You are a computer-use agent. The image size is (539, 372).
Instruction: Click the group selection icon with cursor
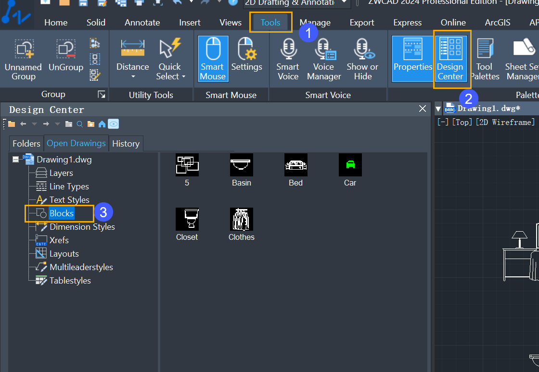coord(95,43)
